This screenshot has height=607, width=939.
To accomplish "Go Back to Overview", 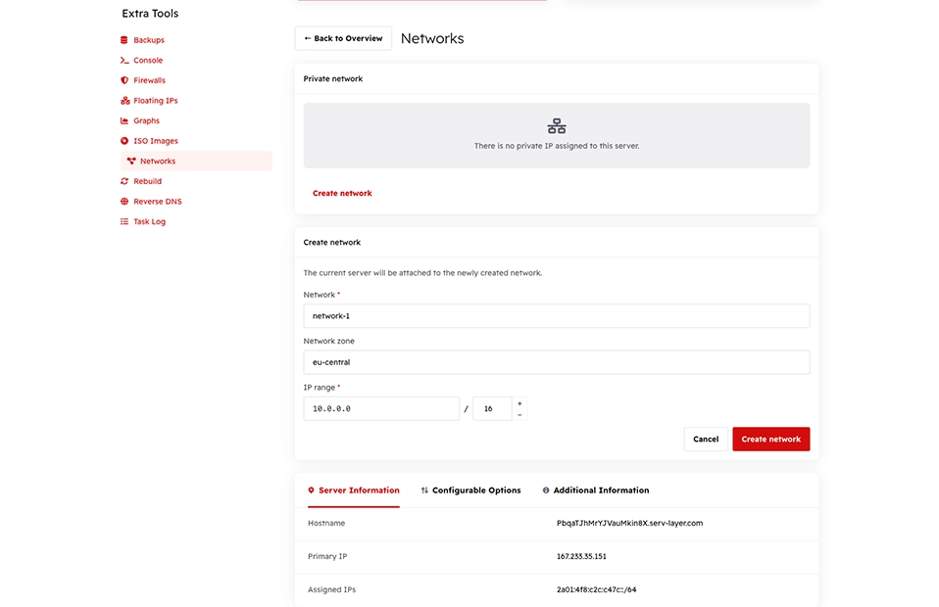I will point(343,38).
